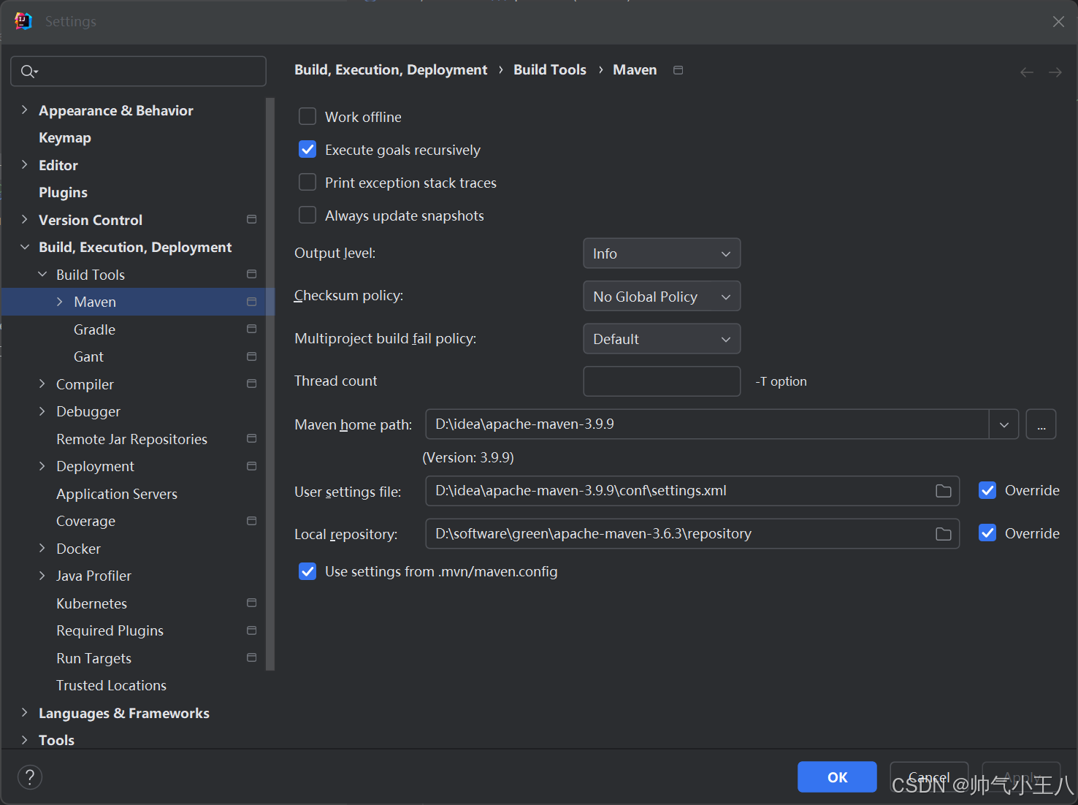Toggle Override for User settings file

987,490
